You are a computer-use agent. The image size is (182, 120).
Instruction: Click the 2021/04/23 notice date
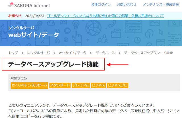[35, 16]
